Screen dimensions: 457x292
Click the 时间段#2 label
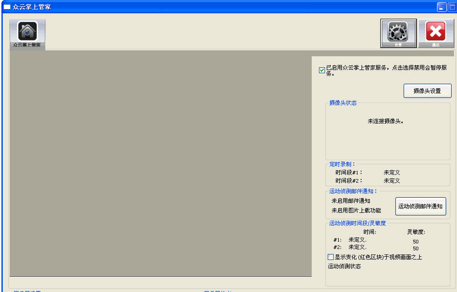349,181
